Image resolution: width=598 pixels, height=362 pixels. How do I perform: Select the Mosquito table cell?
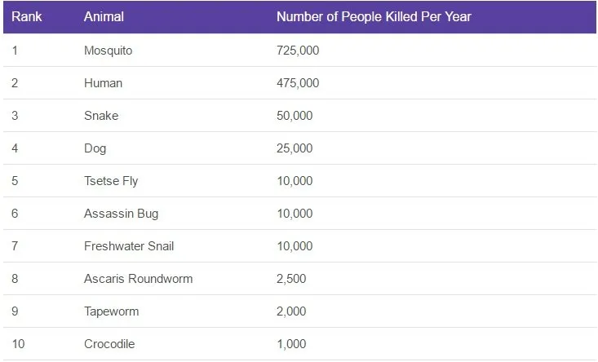(x=108, y=51)
